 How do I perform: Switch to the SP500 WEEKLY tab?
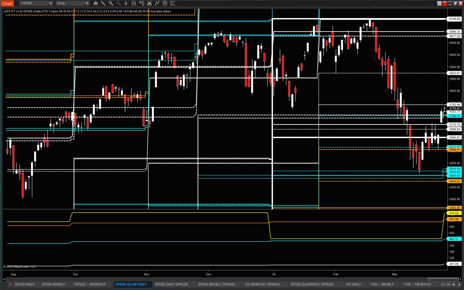coord(53,284)
